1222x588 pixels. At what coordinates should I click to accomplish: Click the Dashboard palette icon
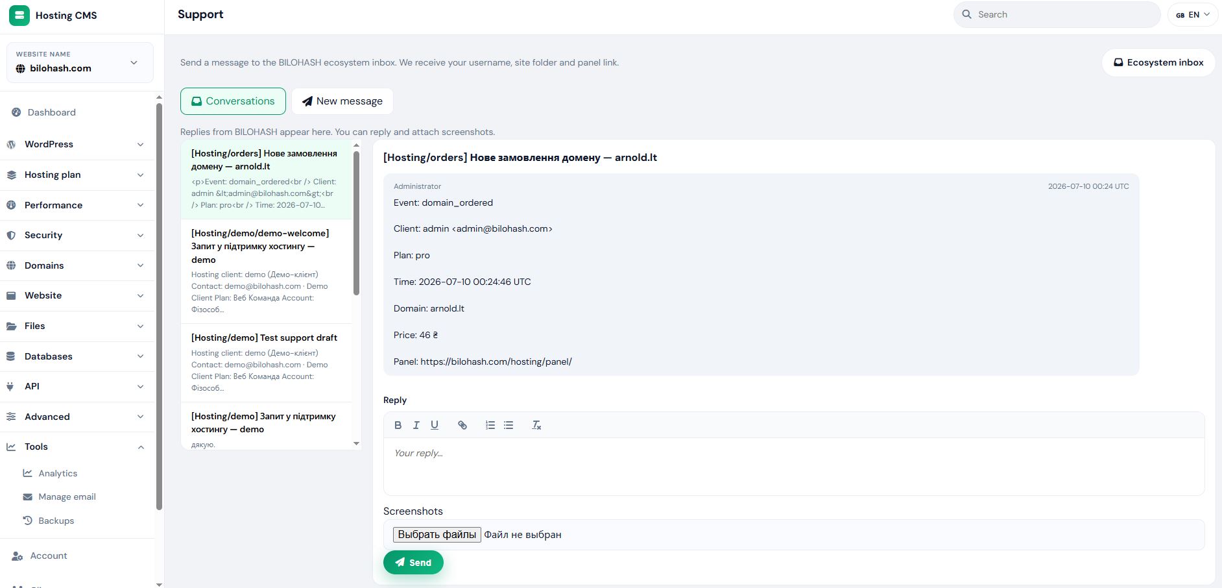(x=16, y=112)
